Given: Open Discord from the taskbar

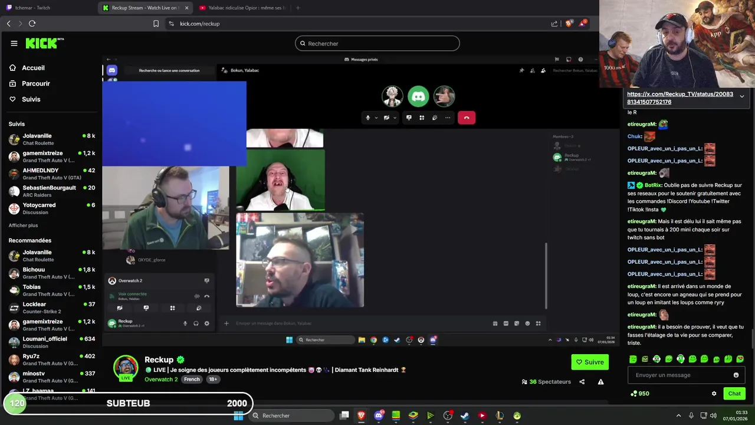Looking at the screenshot, I should 379,416.
